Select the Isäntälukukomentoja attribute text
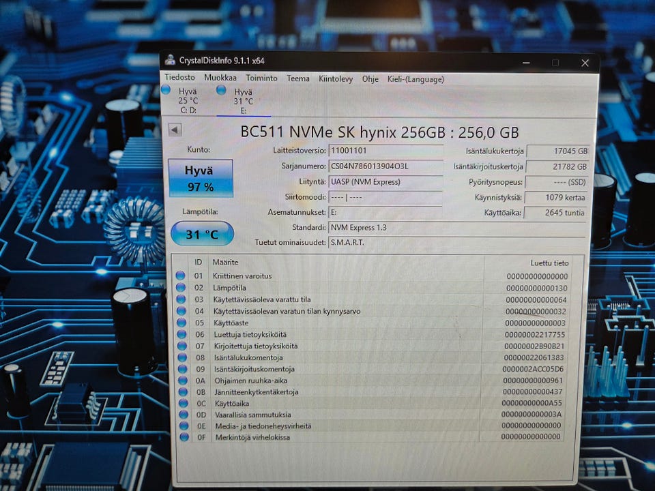The width and height of the screenshot is (655, 491). point(248,357)
